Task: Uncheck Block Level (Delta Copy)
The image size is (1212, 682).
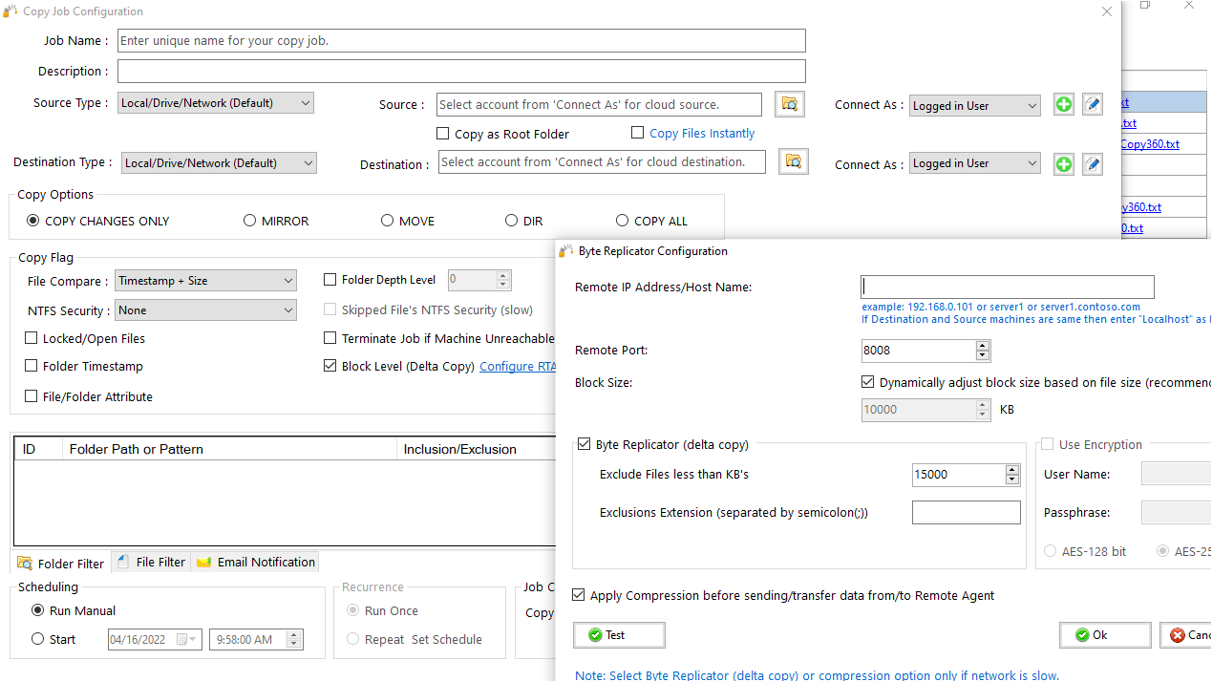Action: (x=330, y=366)
